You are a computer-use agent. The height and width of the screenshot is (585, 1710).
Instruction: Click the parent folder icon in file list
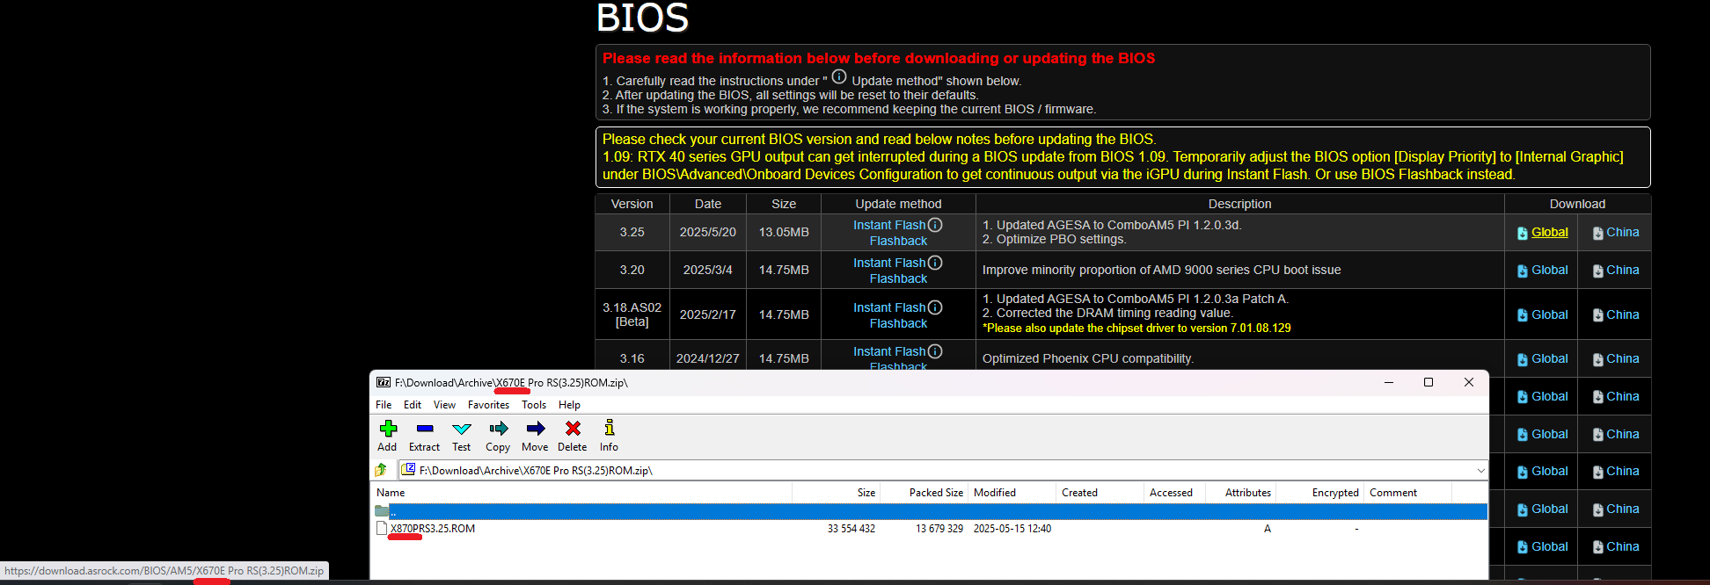point(382,511)
